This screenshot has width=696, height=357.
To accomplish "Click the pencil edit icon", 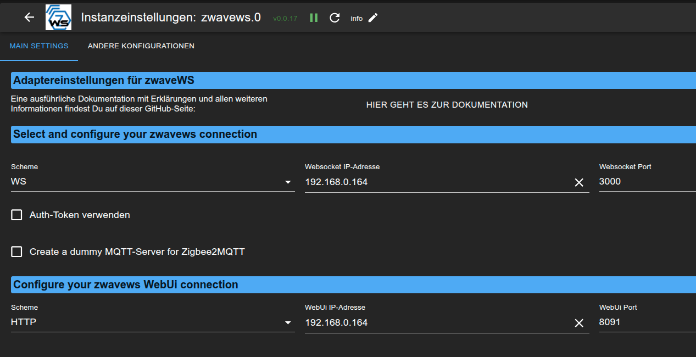I will pos(373,18).
